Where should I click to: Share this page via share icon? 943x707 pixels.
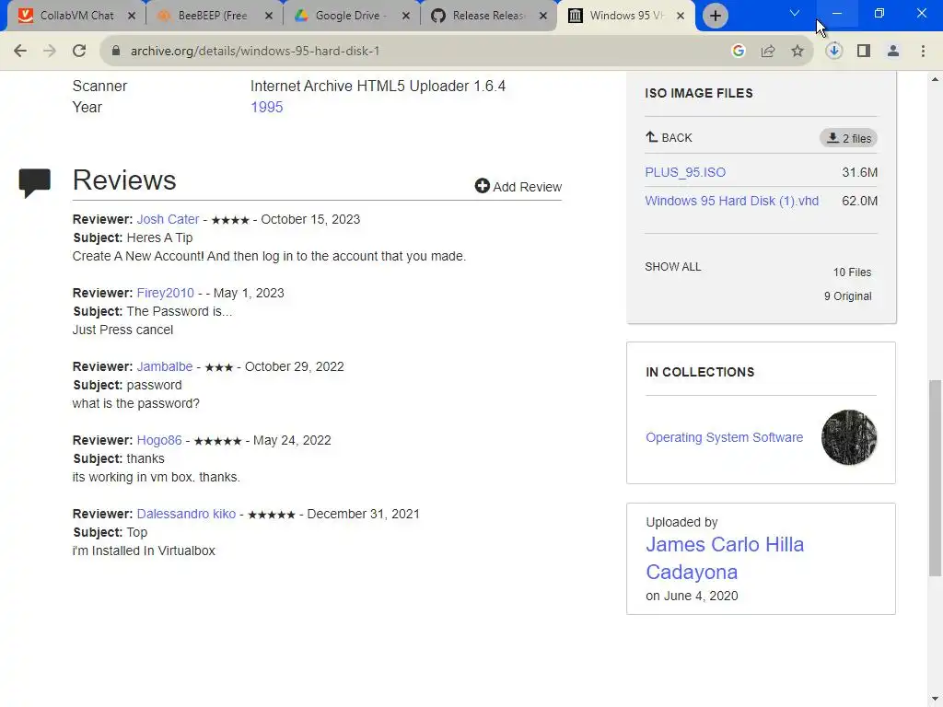click(768, 52)
